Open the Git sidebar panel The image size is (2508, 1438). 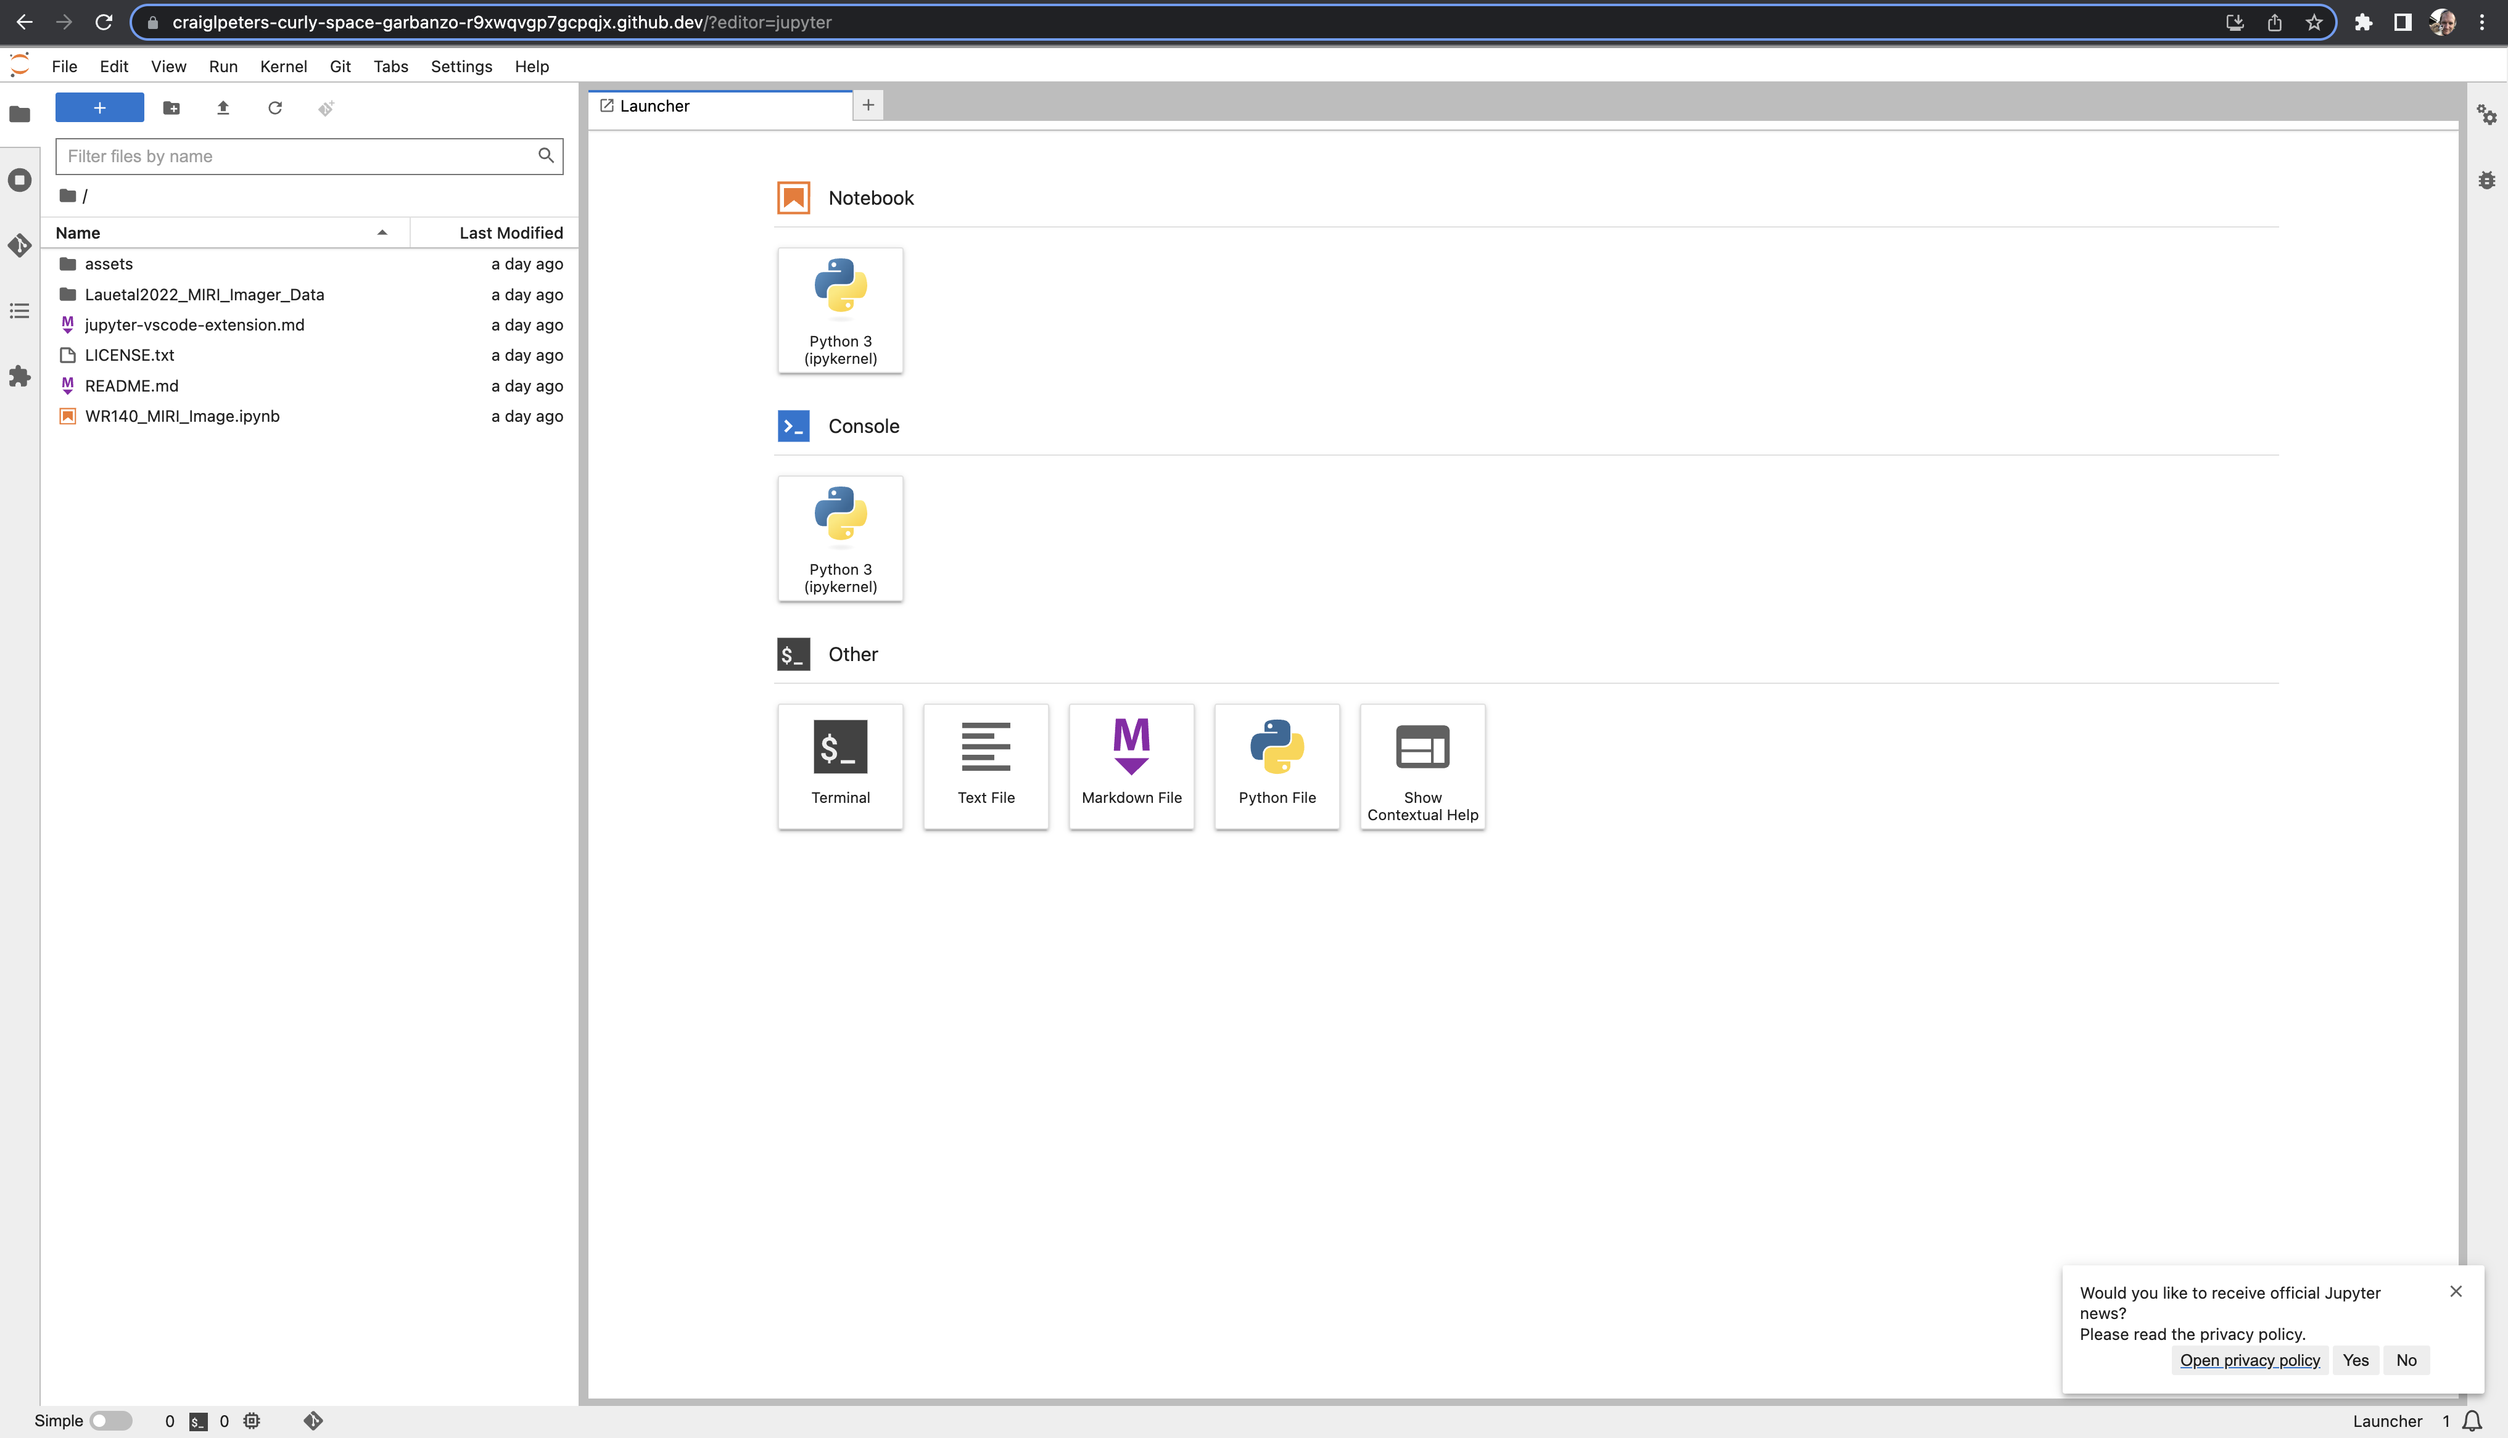tap(20, 245)
